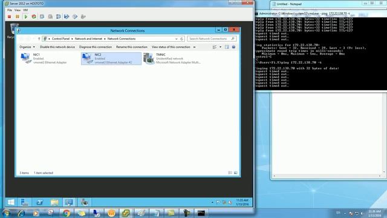Click Diagnose this connection

click(x=96, y=47)
